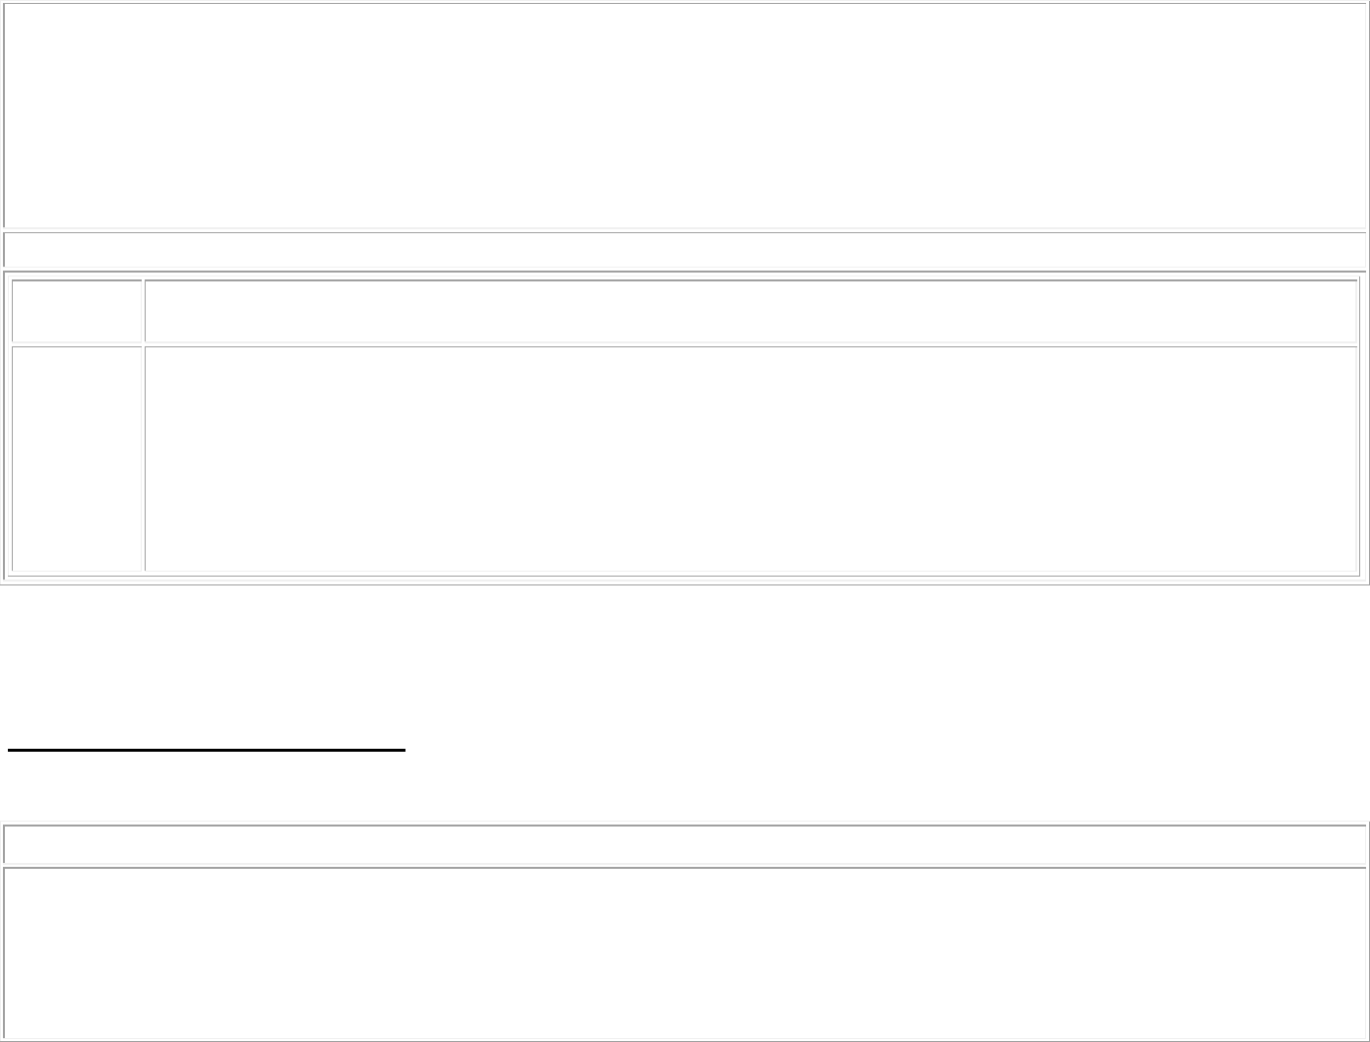1370x1042 pixels.
Task: Click the vertical divider between the tall nested cells
Action: pyautogui.click(x=143, y=459)
